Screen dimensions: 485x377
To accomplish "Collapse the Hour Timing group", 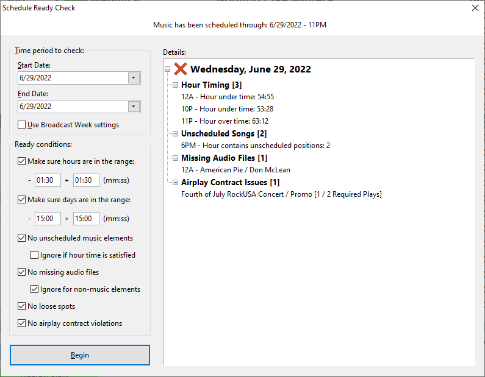I will click(x=175, y=85).
